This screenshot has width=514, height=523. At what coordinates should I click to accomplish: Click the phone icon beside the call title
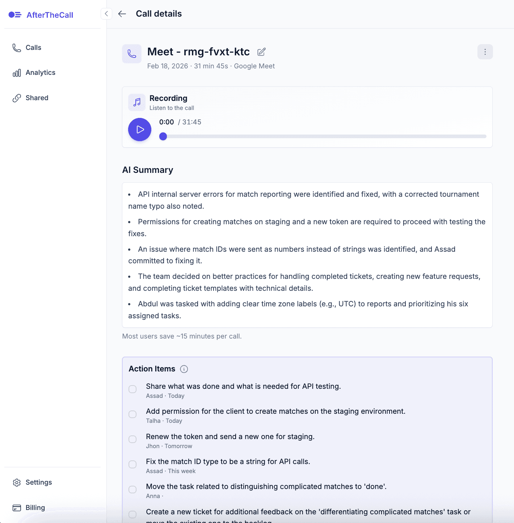pos(132,54)
